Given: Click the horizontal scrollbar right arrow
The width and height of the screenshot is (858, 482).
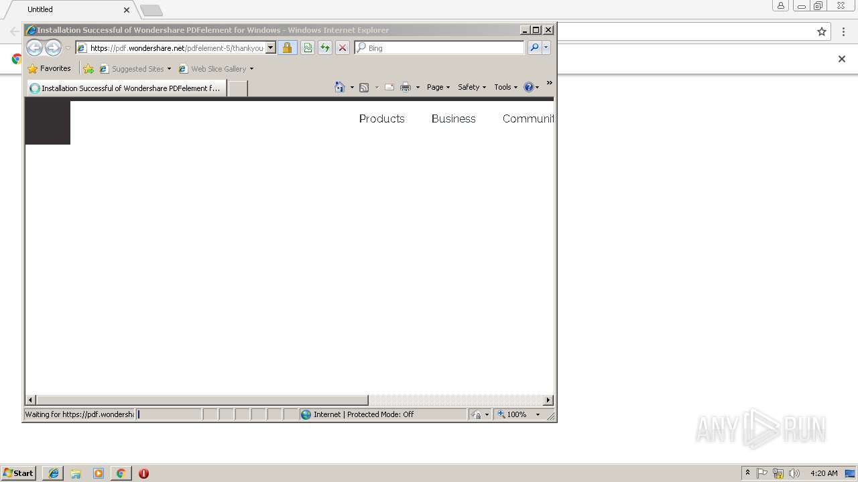Looking at the screenshot, I should pyautogui.click(x=548, y=400).
